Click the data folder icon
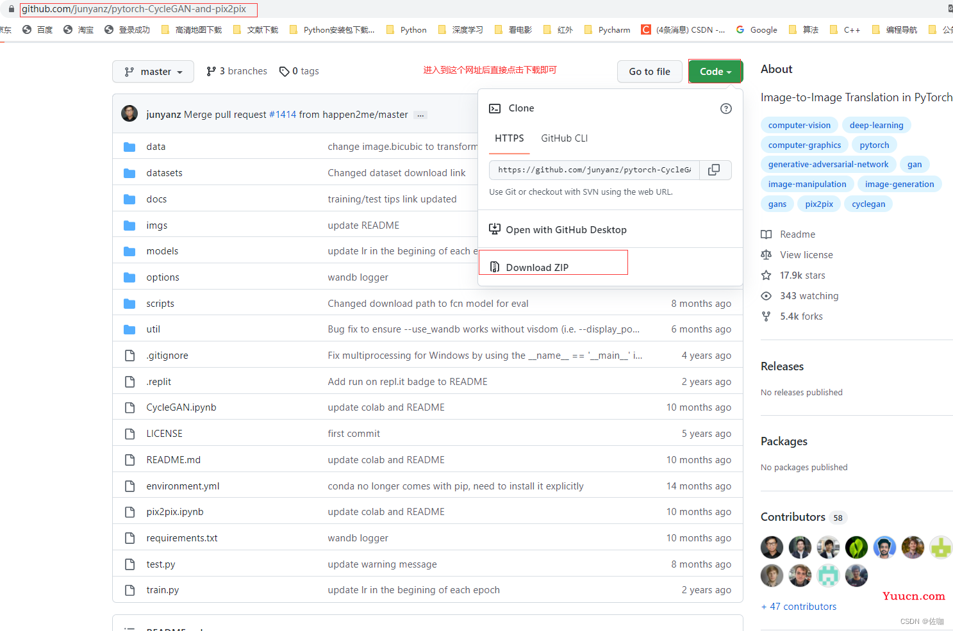 point(129,147)
